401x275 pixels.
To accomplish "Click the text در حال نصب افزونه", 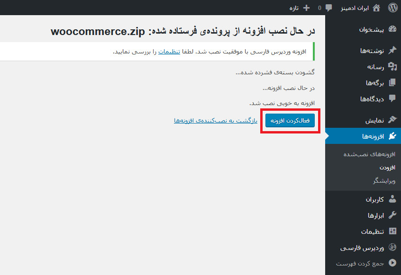I will [289, 88].
